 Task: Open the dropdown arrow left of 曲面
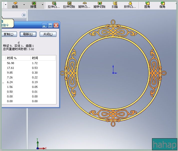(5, 5)
